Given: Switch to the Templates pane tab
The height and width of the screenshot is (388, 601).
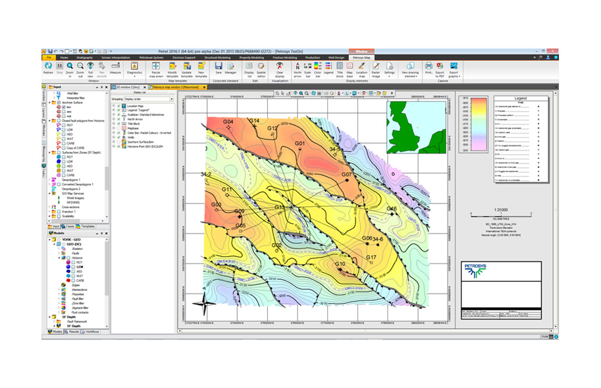Looking at the screenshot, I should click(x=86, y=226).
